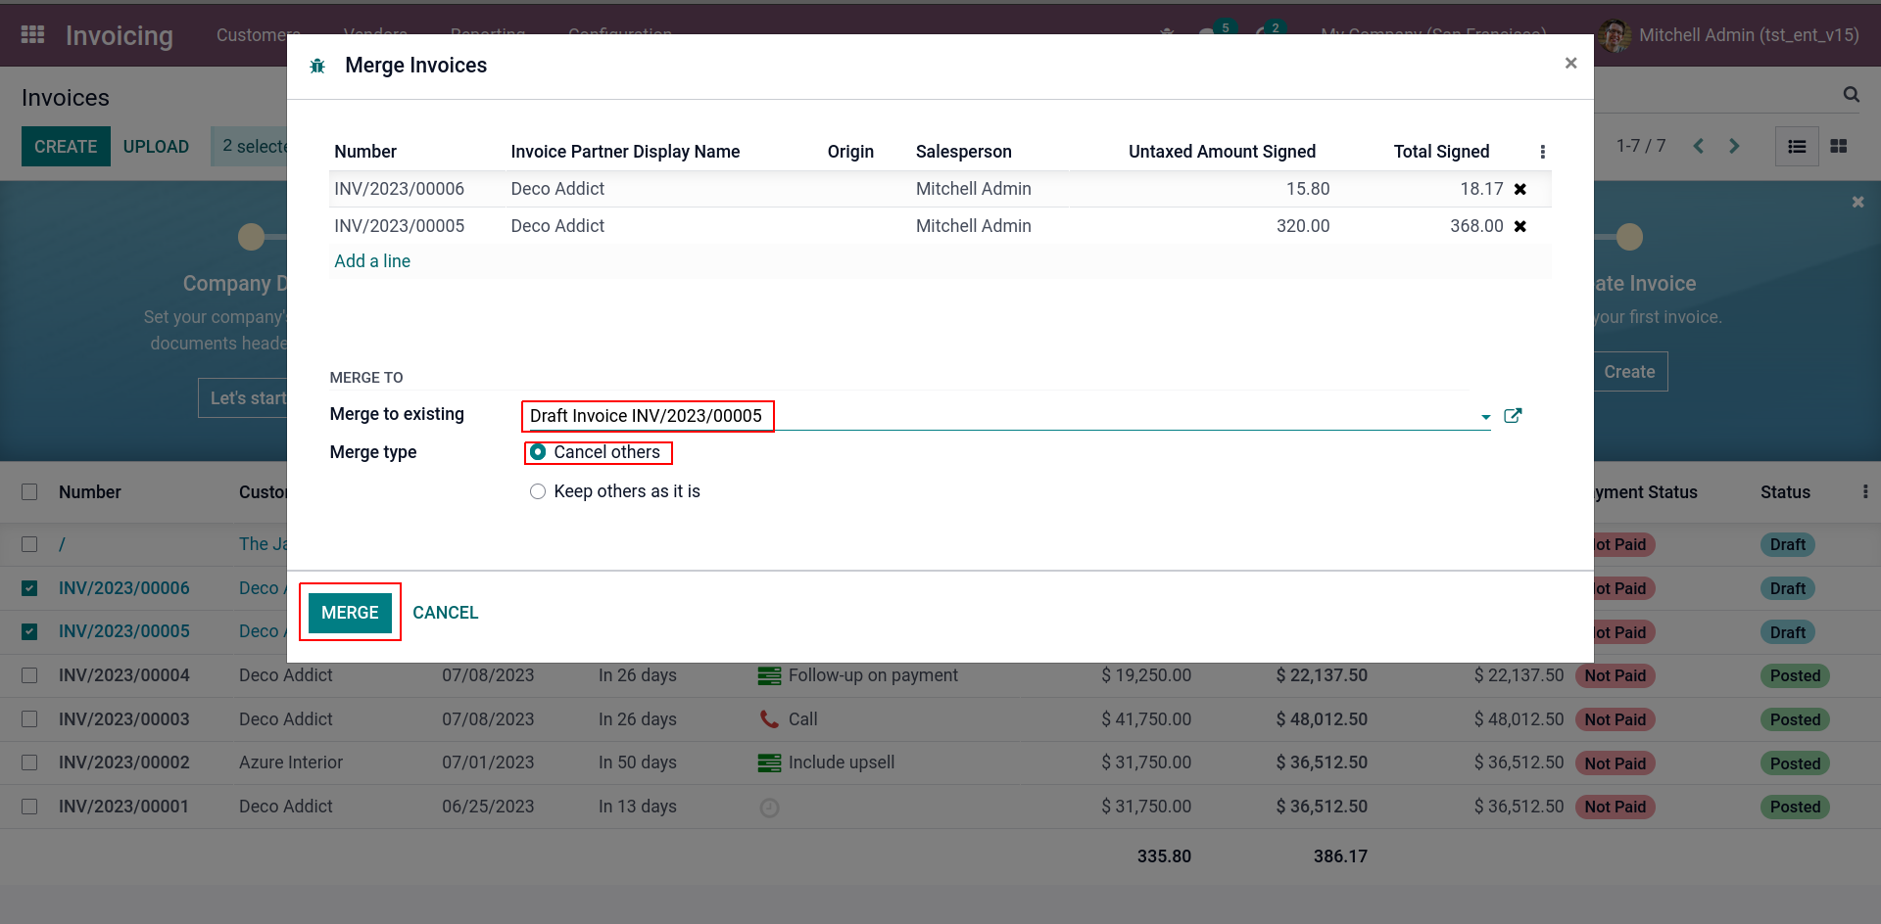The height and width of the screenshot is (924, 1881).
Task: Click the MERGE button
Action: coord(350,613)
